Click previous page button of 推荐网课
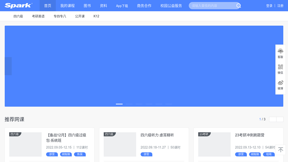Viewport: 288px width, 162px height. (273, 120)
